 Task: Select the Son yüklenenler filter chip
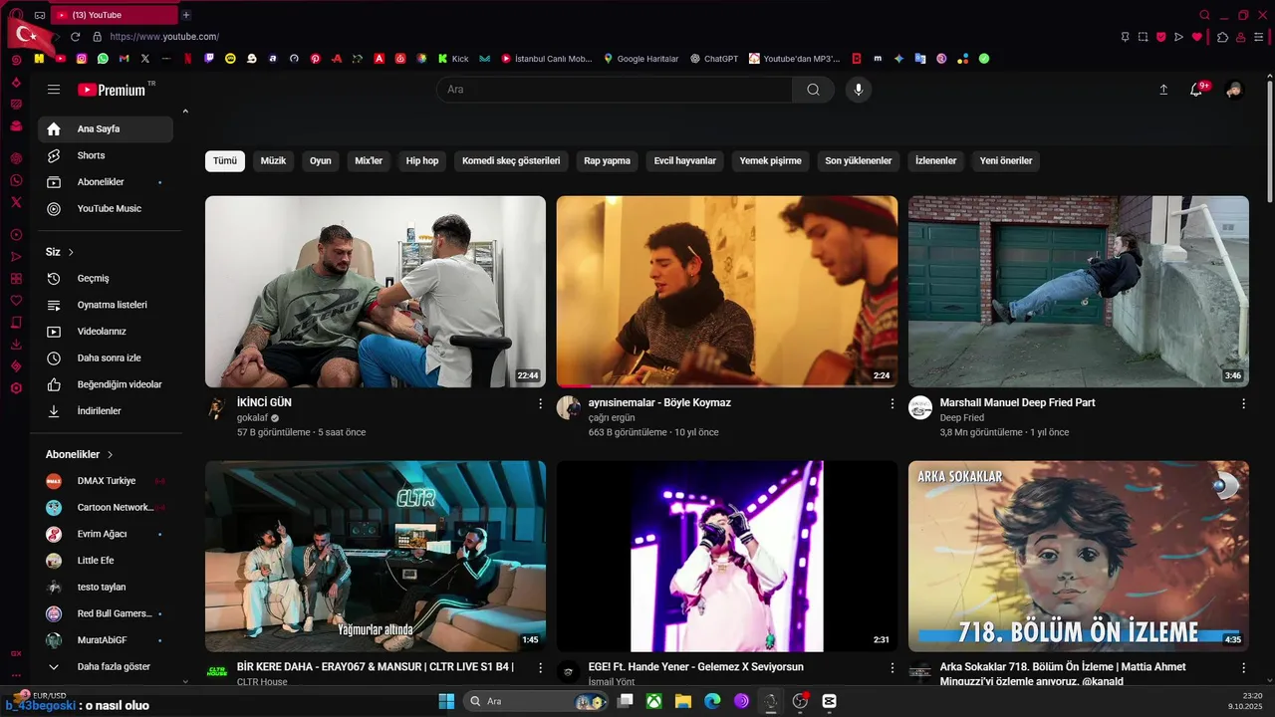(859, 160)
